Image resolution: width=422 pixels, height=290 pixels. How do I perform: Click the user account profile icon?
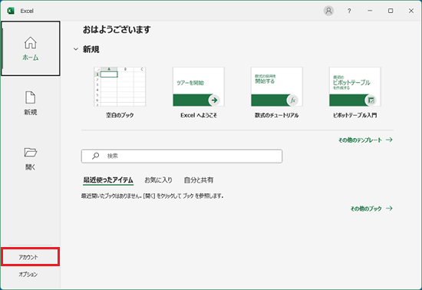[x=328, y=11]
